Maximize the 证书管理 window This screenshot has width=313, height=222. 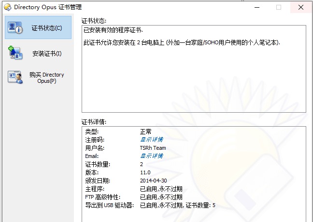click(x=279, y=7)
